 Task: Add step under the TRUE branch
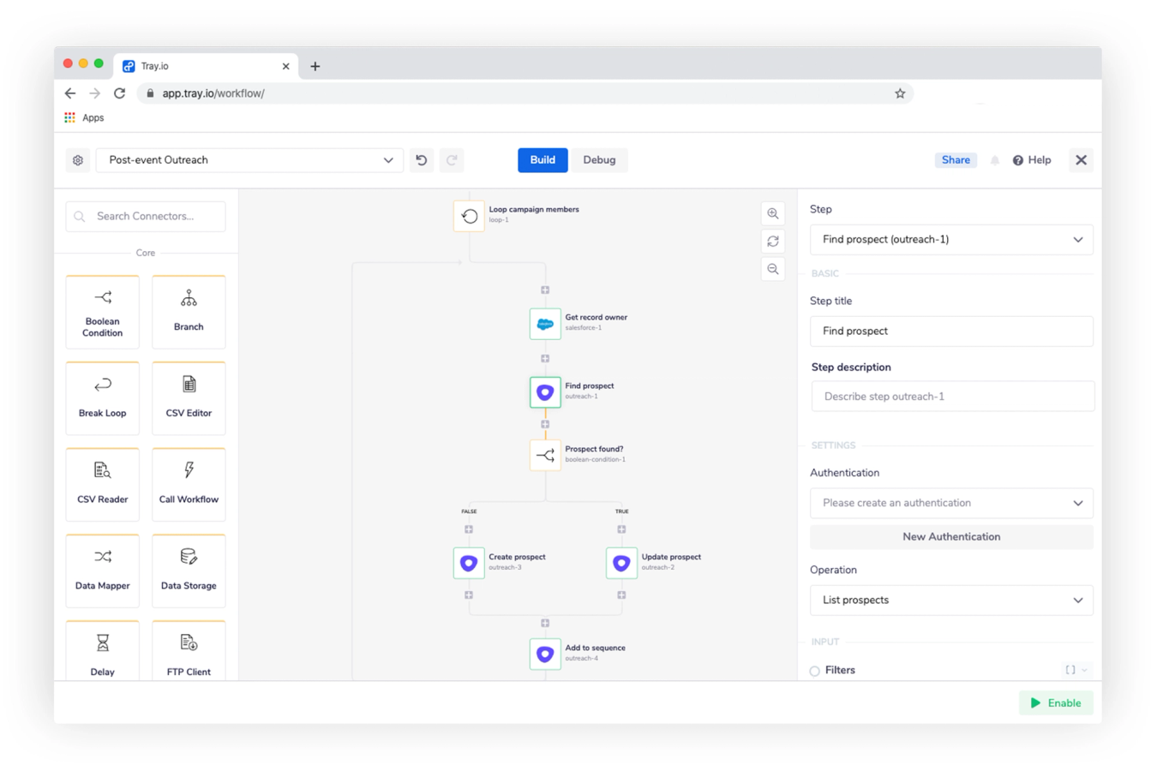[621, 529]
